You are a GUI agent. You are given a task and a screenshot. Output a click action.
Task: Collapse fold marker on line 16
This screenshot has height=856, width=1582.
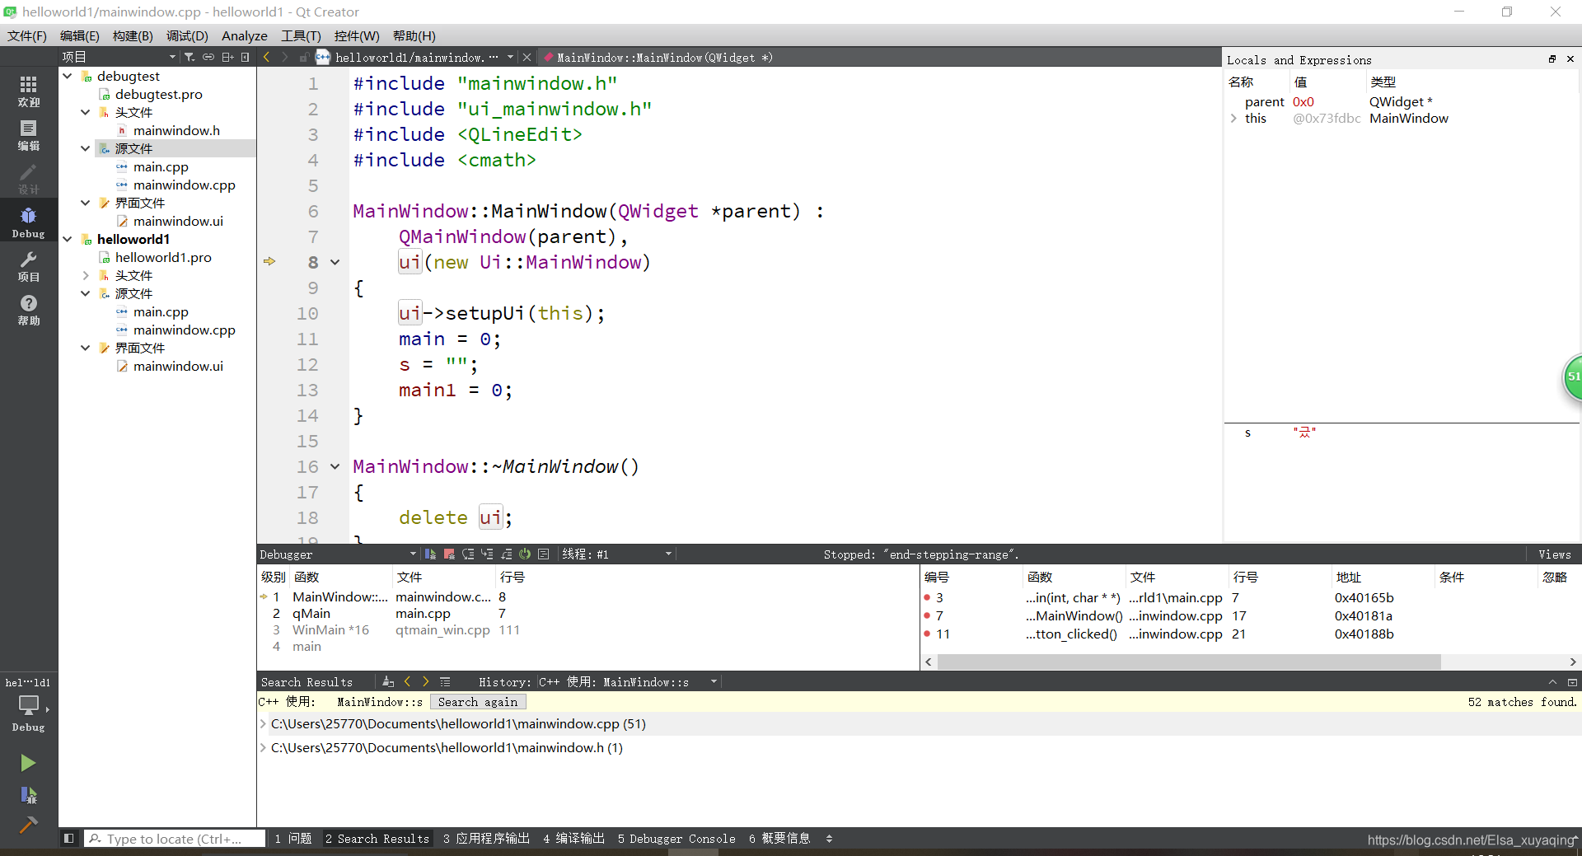point(335,466)
